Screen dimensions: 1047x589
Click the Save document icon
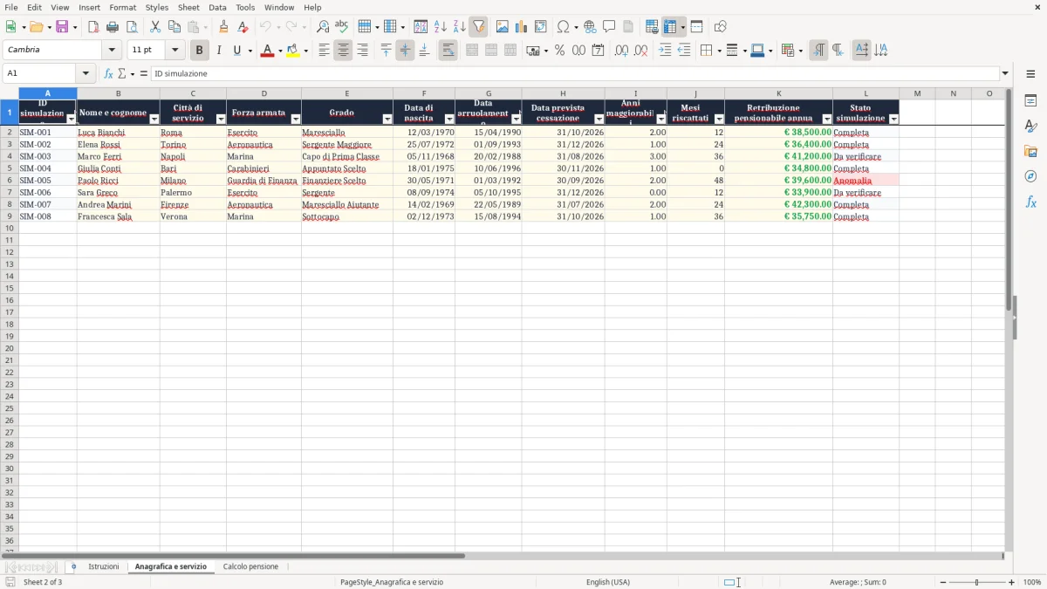[x=62, y=27]
